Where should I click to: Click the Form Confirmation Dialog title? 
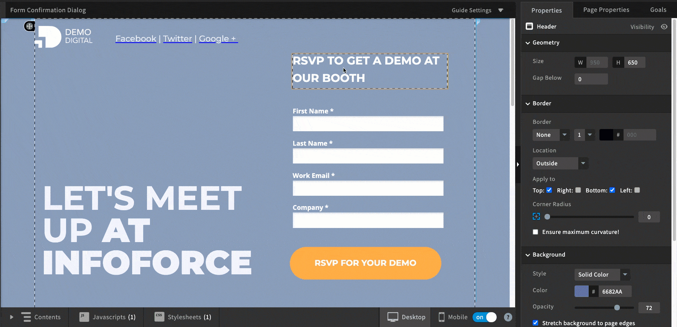pos(48,10)
